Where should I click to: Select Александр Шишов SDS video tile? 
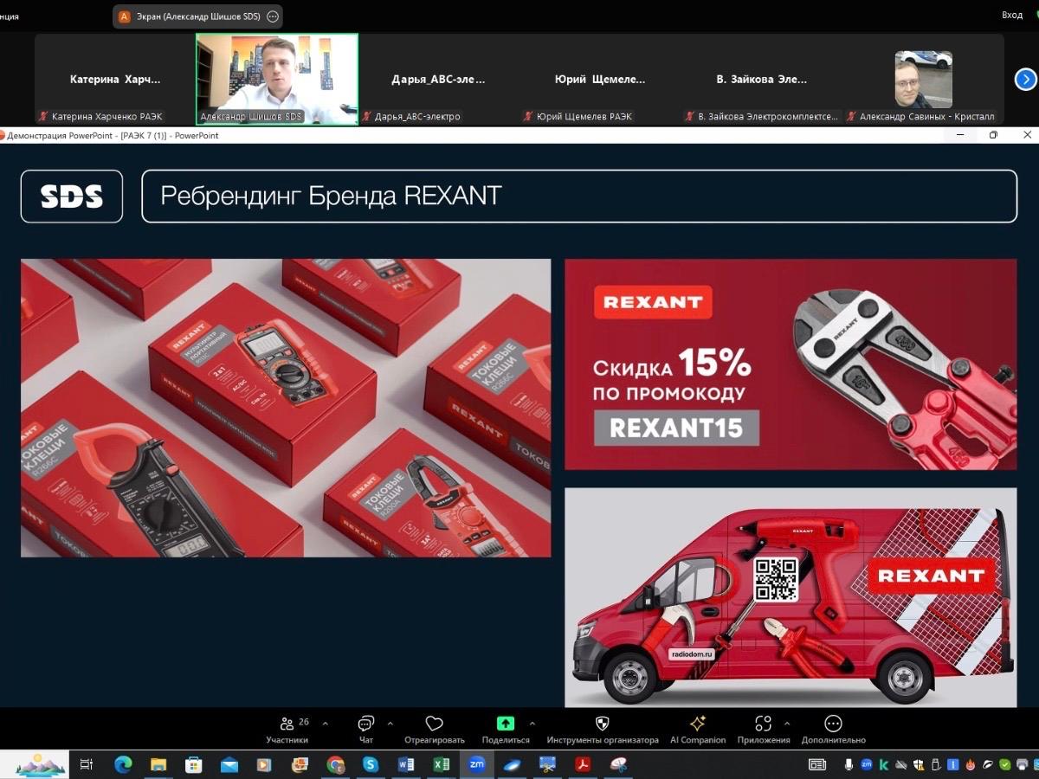click(x=277, y=80)
